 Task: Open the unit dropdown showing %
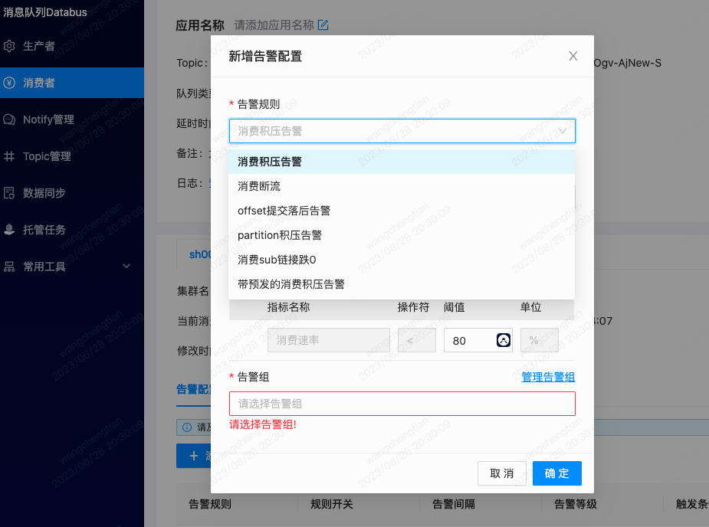(540, 340)
